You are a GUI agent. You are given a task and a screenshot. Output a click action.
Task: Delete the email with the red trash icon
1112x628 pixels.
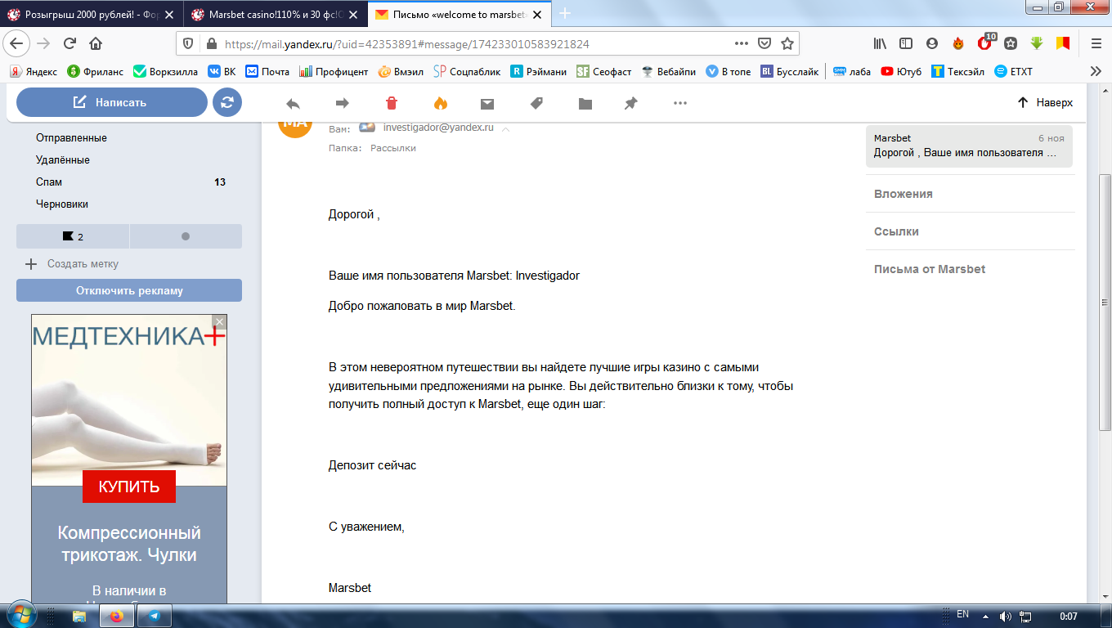pyautogui.click(x=392, y=103)
